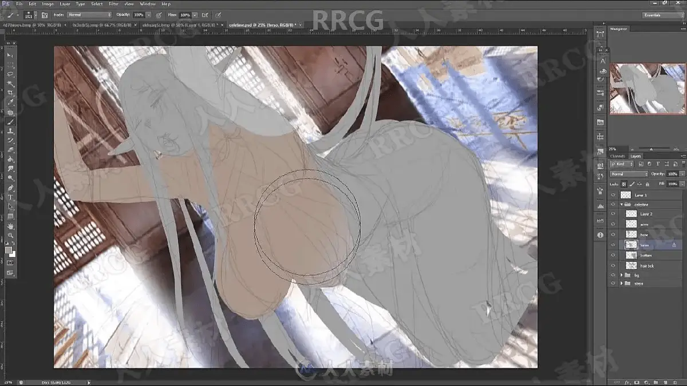Open the File menu
Screen dimensions: 687x386
19,4
